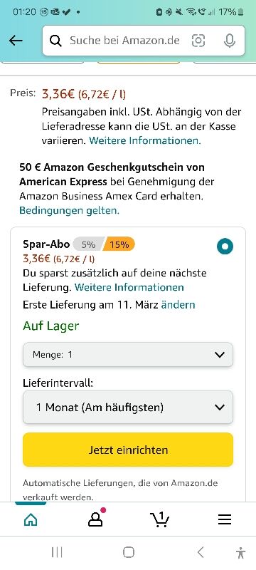Focus the 'Suche bei Amazon.de' field
This screenshot has width=256, height=570.
124,41
